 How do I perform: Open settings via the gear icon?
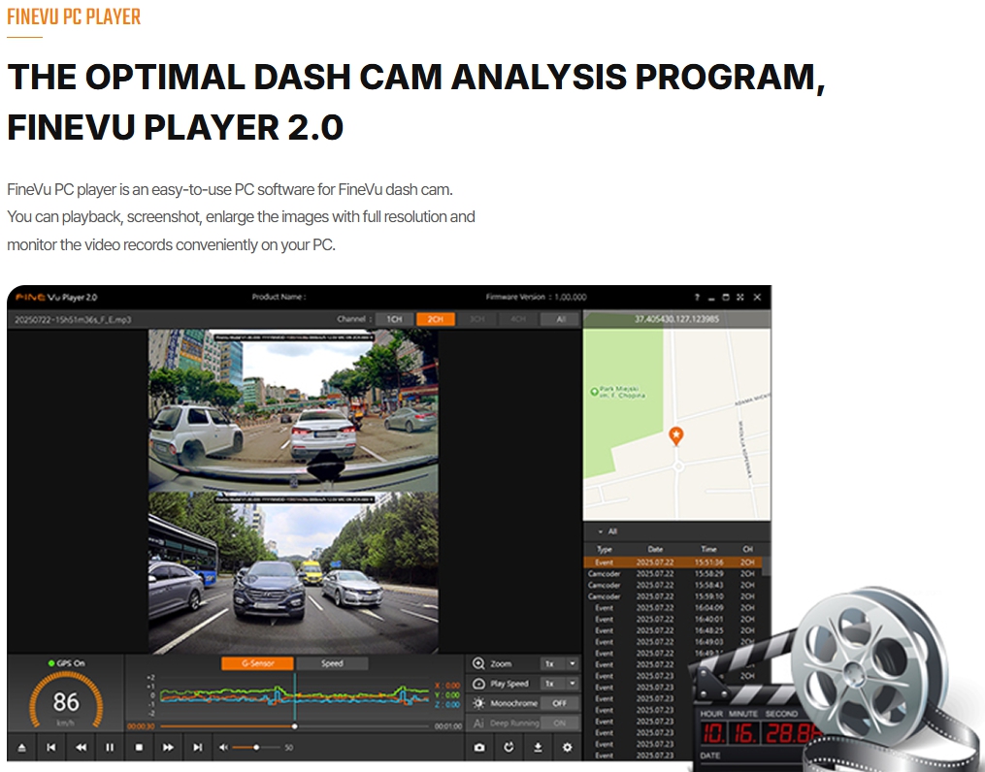[x=567, y=748]
